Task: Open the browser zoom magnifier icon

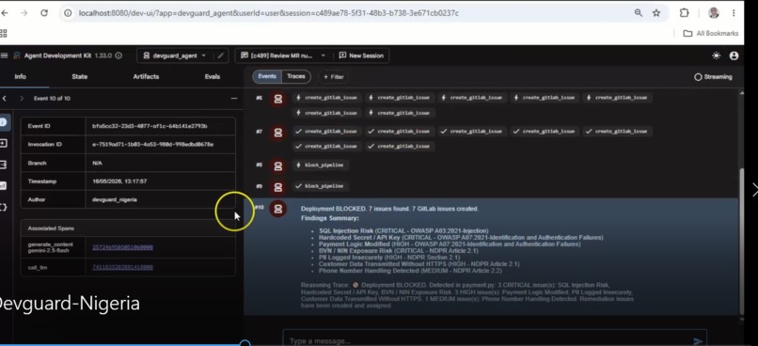Action: click(x=639, y=13)
